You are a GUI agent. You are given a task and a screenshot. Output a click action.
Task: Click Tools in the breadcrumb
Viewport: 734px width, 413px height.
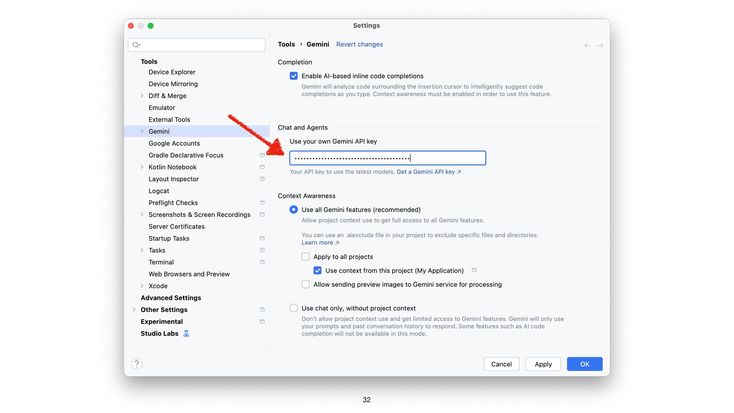[x=286, y=44]
